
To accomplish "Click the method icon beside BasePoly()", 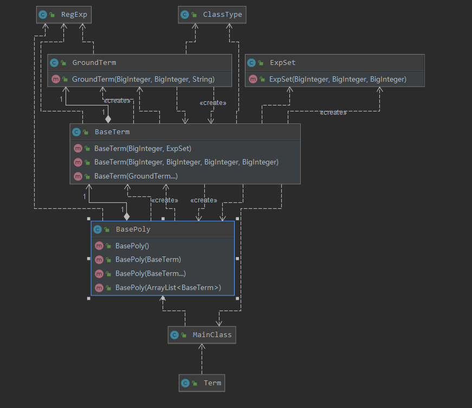I will [99, 246].
